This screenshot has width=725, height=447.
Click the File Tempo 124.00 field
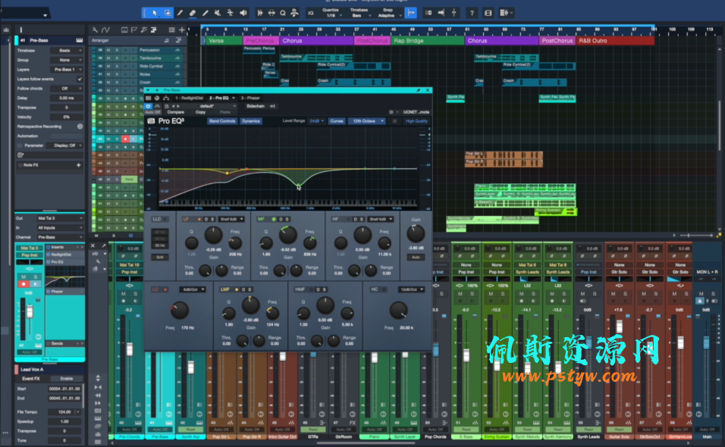(64, 412)
